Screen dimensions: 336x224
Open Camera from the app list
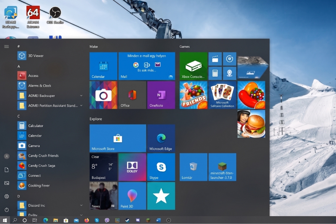point(50,146)
